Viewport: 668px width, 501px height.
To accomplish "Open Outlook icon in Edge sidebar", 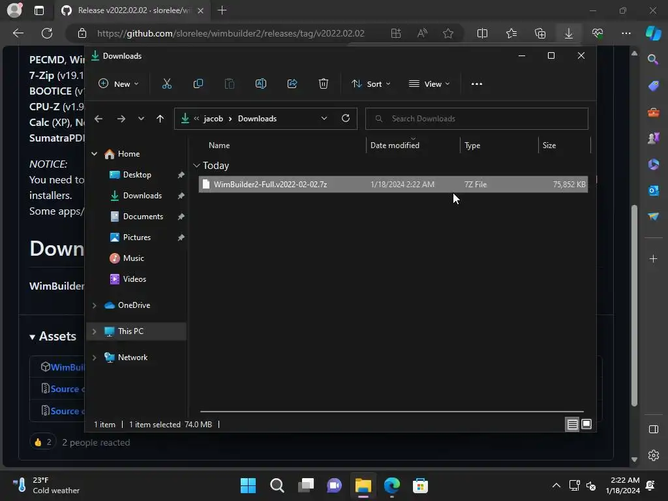I will click(x=653, y=190).
